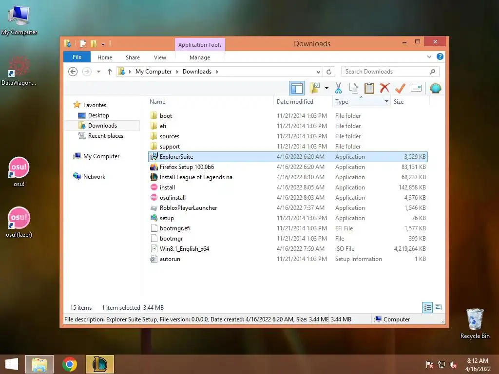Open Windows Start button
The image size is (499, 374).
[12, 364]
